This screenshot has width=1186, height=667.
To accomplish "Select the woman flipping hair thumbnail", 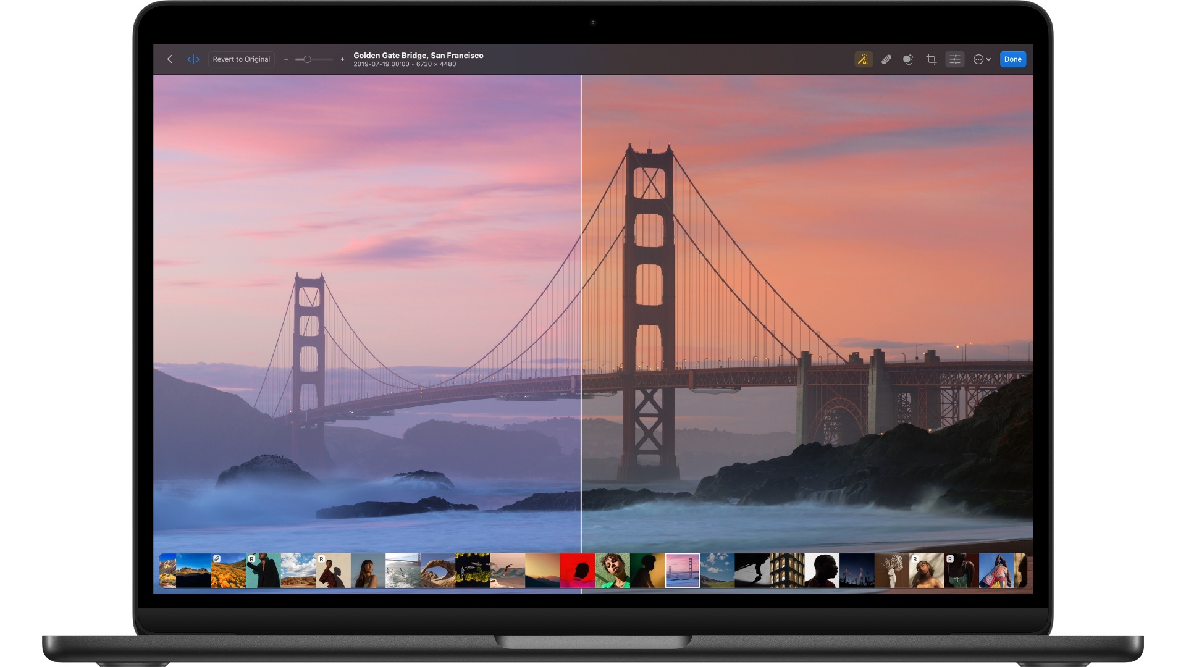I will pos(892,571).
